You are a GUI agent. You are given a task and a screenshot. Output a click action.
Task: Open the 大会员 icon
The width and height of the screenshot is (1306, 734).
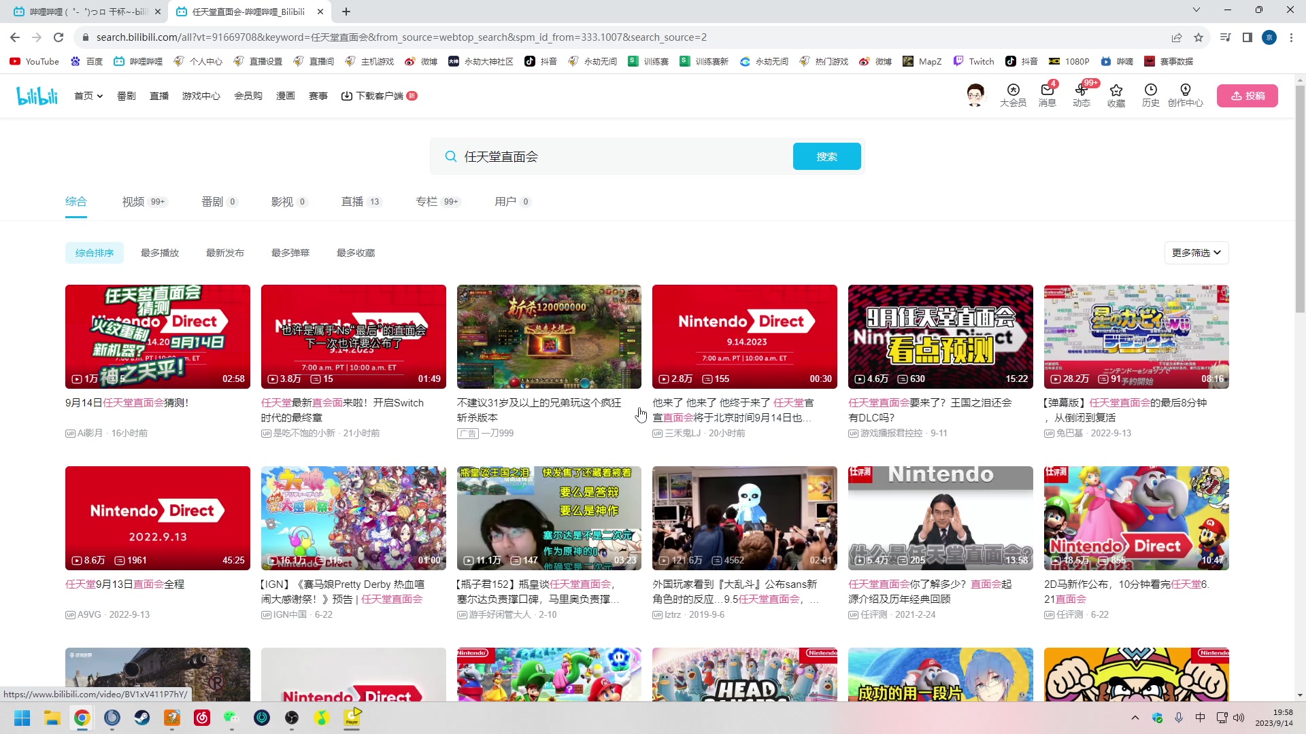[x=1012, y=96]
